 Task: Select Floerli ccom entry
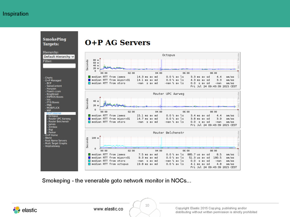coord(54,91)
